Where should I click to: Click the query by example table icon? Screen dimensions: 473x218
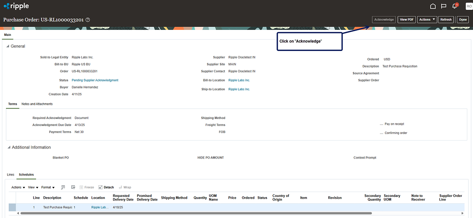point(63,187)
